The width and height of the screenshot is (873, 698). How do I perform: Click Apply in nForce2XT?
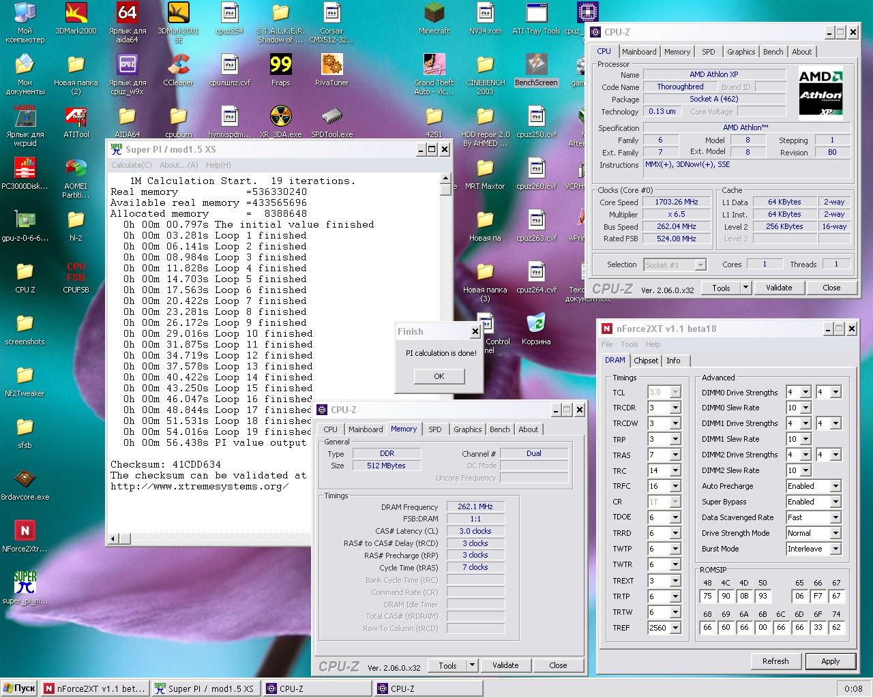[830, 661]
